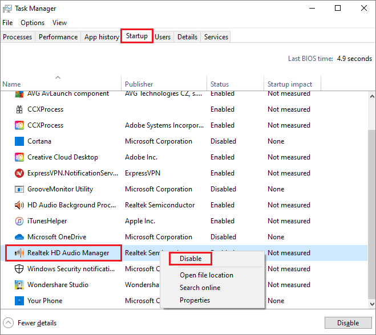Choose Search online in context menu
The image size is (376, 335).
(x=200, y=288)
